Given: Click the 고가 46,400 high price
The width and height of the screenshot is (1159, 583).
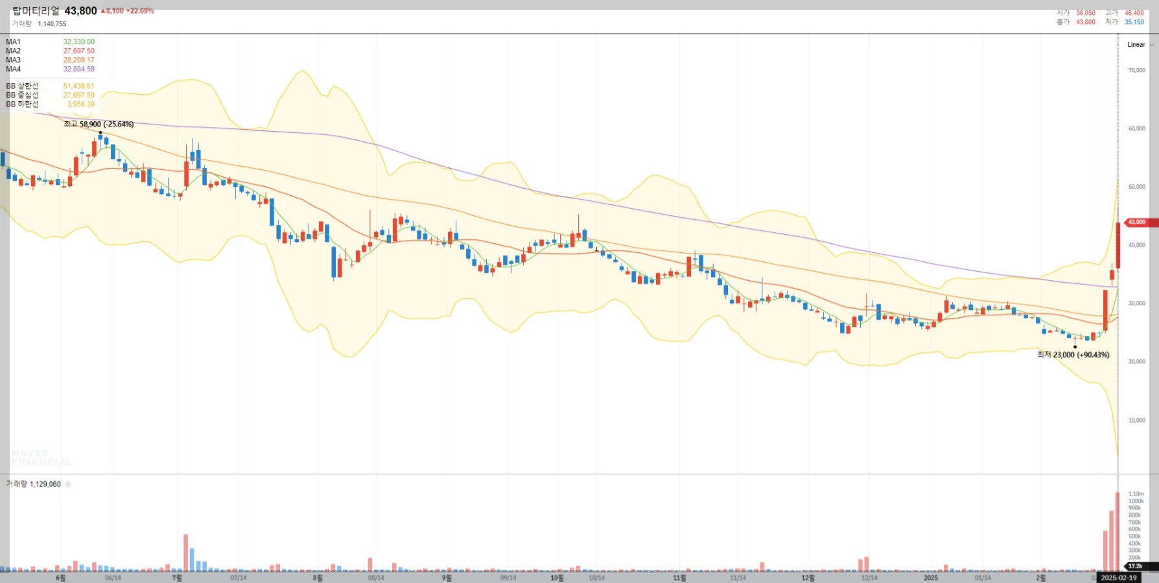Looking at the screenshot, I should click(x=1125, y=13).
